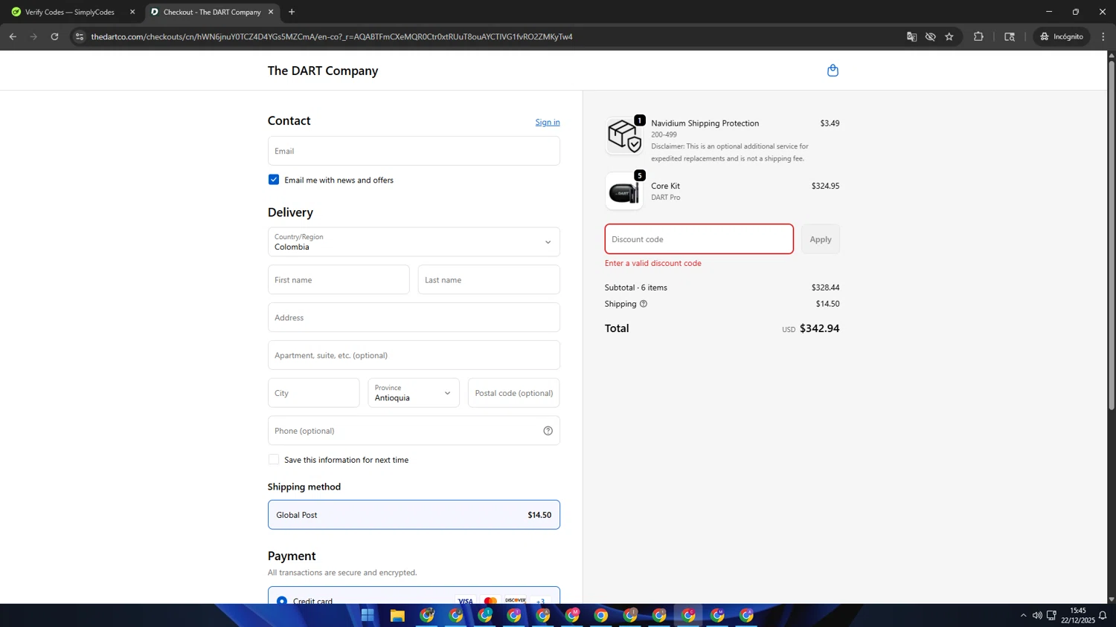
Task: Click the Navidium $3.49 price
Action: click(x=830, y=123)
